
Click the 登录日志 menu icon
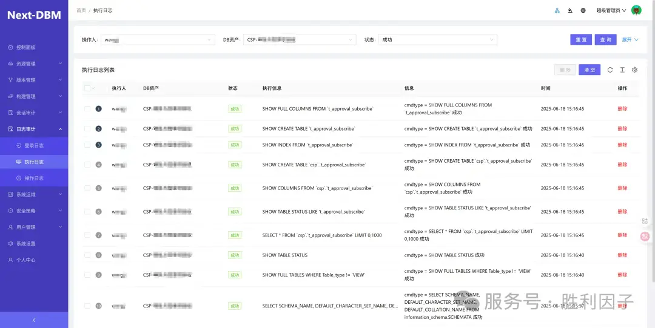[x=19, y=145]
